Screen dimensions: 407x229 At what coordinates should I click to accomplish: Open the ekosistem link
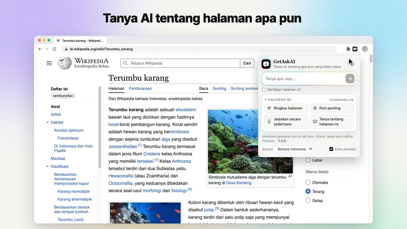[186, 110]
